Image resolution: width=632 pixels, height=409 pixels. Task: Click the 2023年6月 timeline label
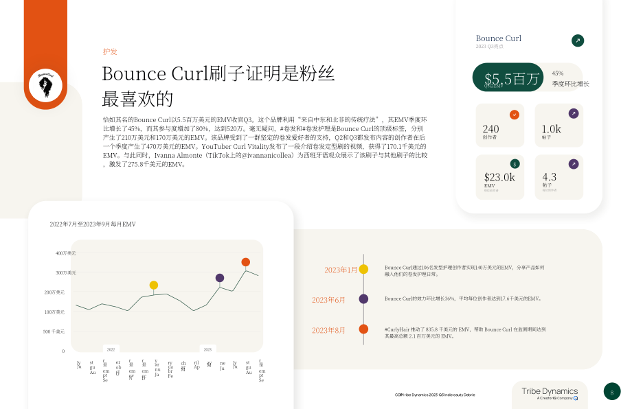tap(328, 300)
